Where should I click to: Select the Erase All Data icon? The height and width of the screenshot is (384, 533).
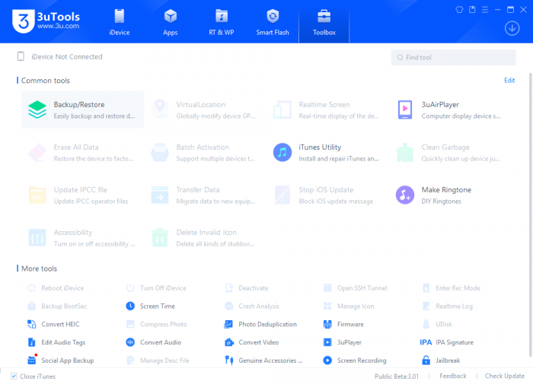click(x=37, y=152)
